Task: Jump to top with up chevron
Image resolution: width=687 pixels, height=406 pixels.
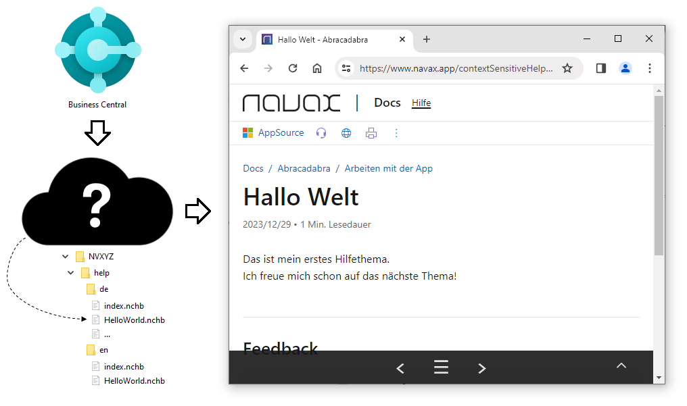Action: point(621,365)
